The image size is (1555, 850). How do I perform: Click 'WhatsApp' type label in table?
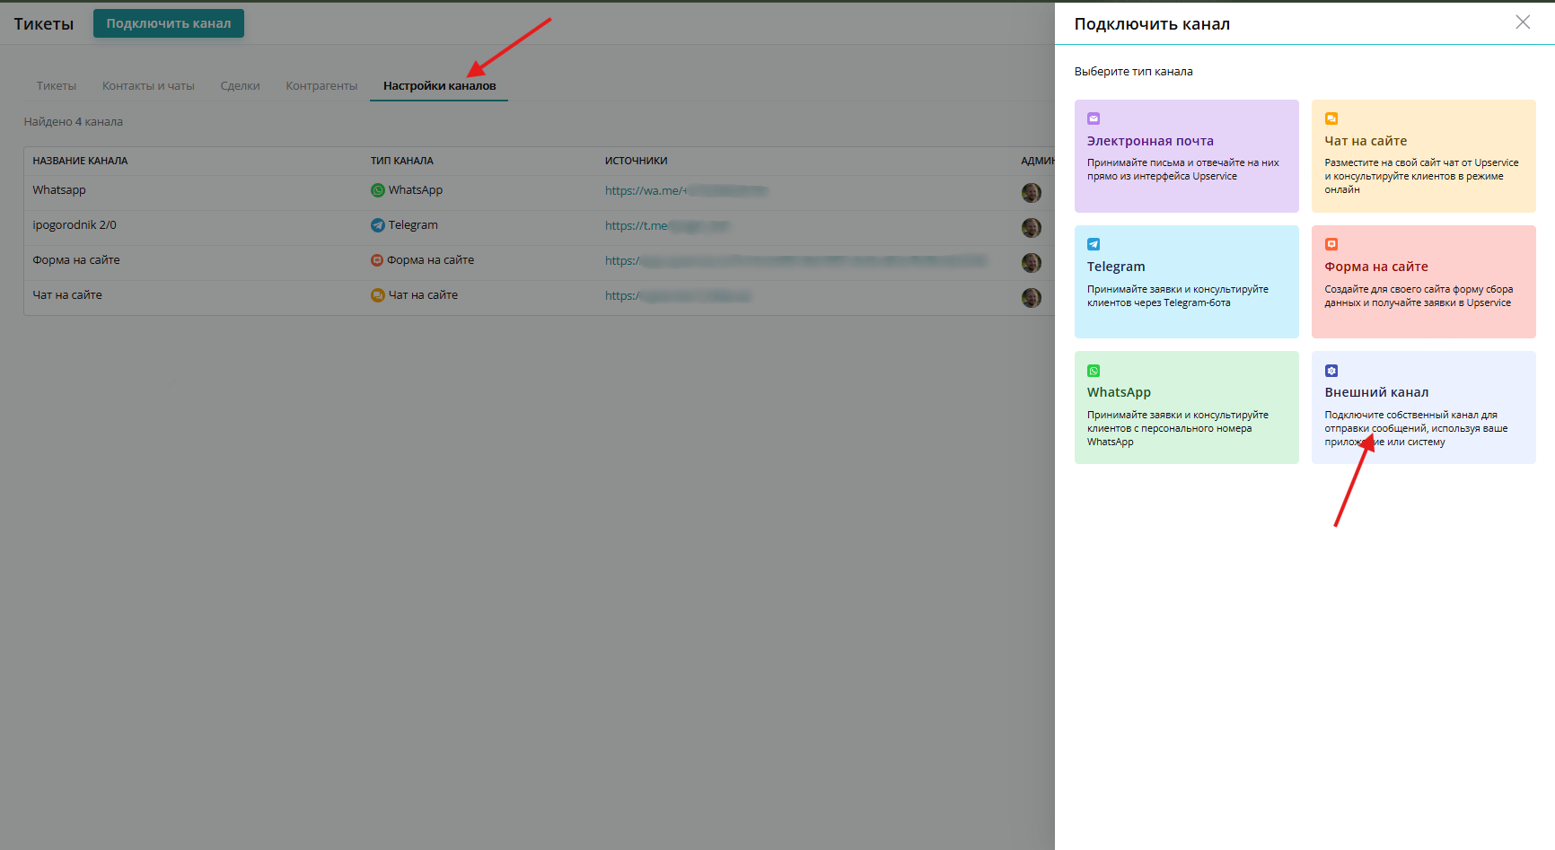(416, 190)
